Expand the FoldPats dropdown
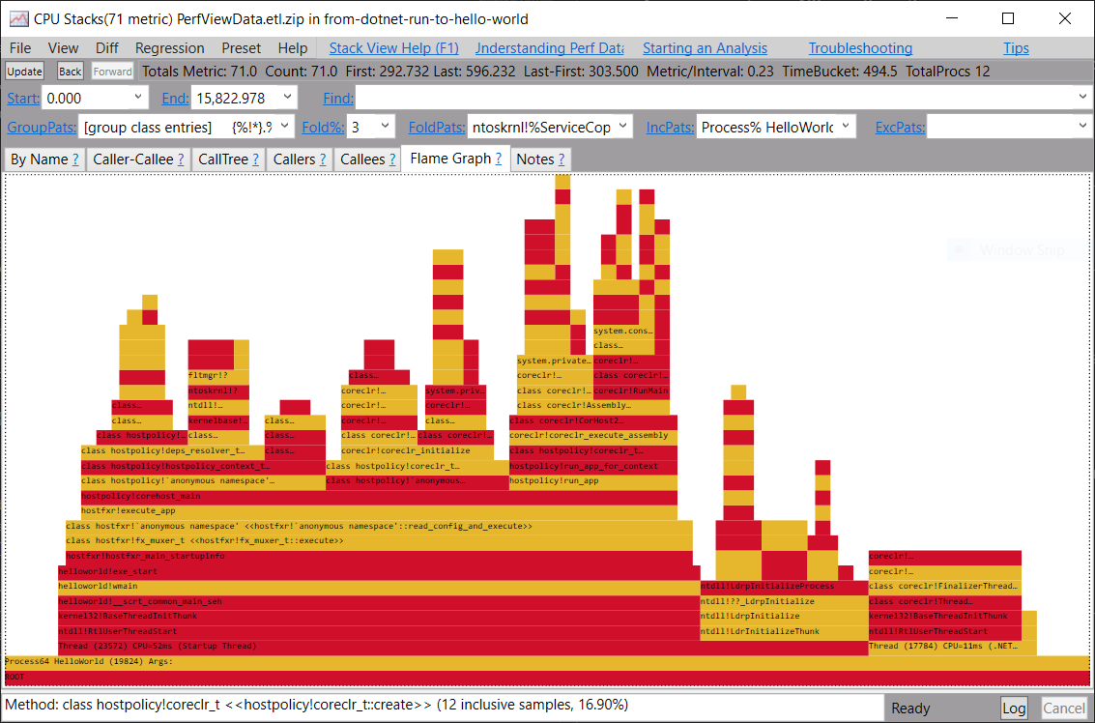This screenshot has height=723, width=1095. click(623, 127)
